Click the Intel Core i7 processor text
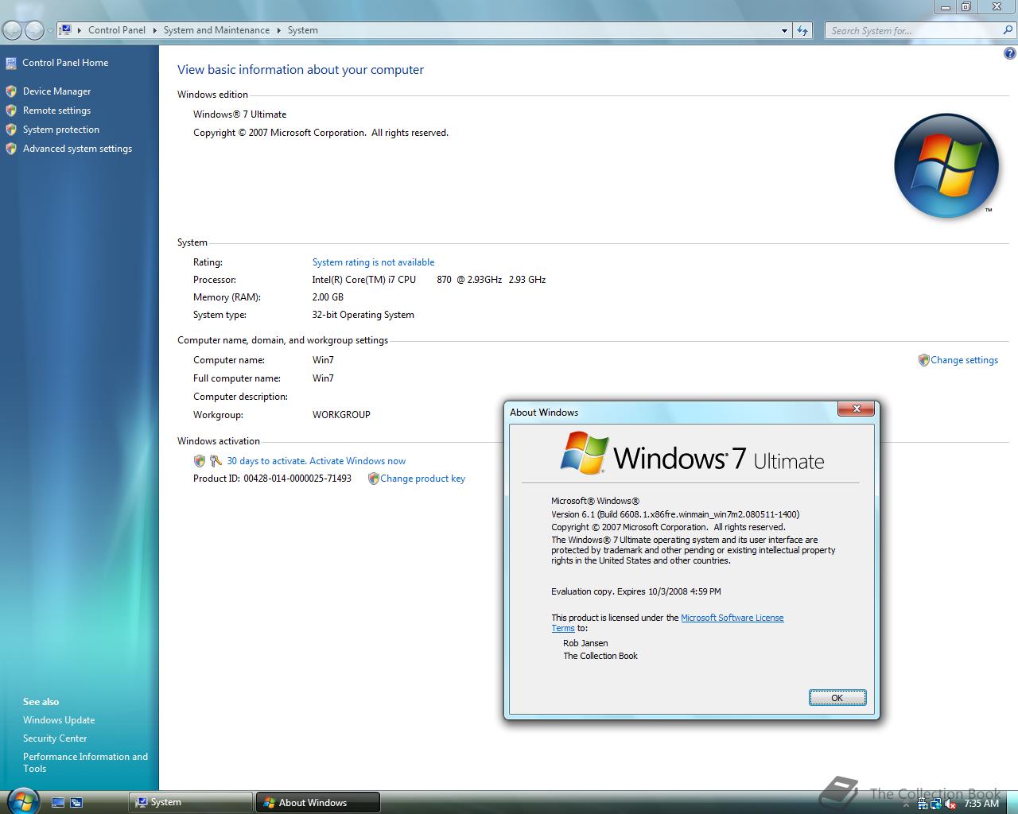The width and height of the screenshot is (1018, 814). click(x=429, y=280)
